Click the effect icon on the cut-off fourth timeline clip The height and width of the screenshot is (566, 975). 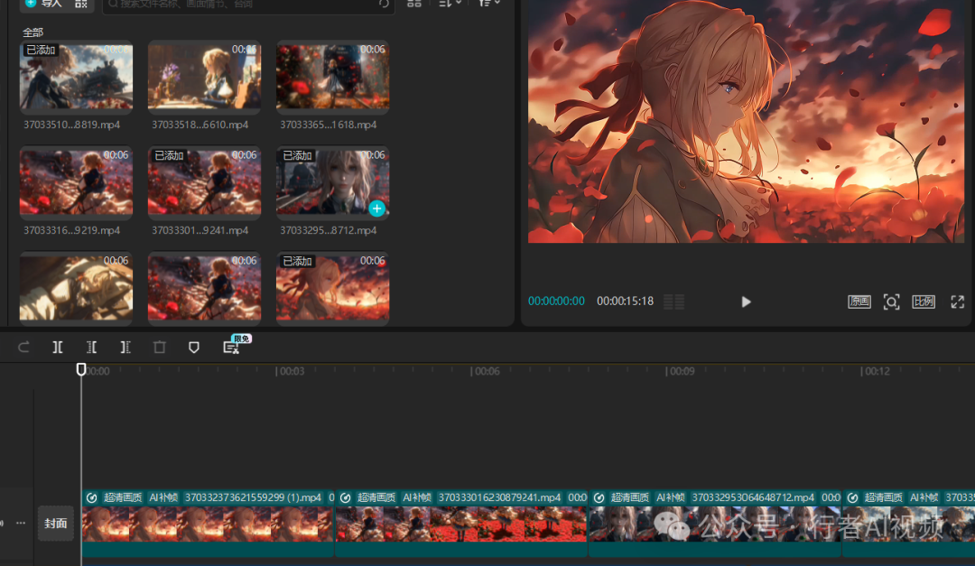coord(852,497)
